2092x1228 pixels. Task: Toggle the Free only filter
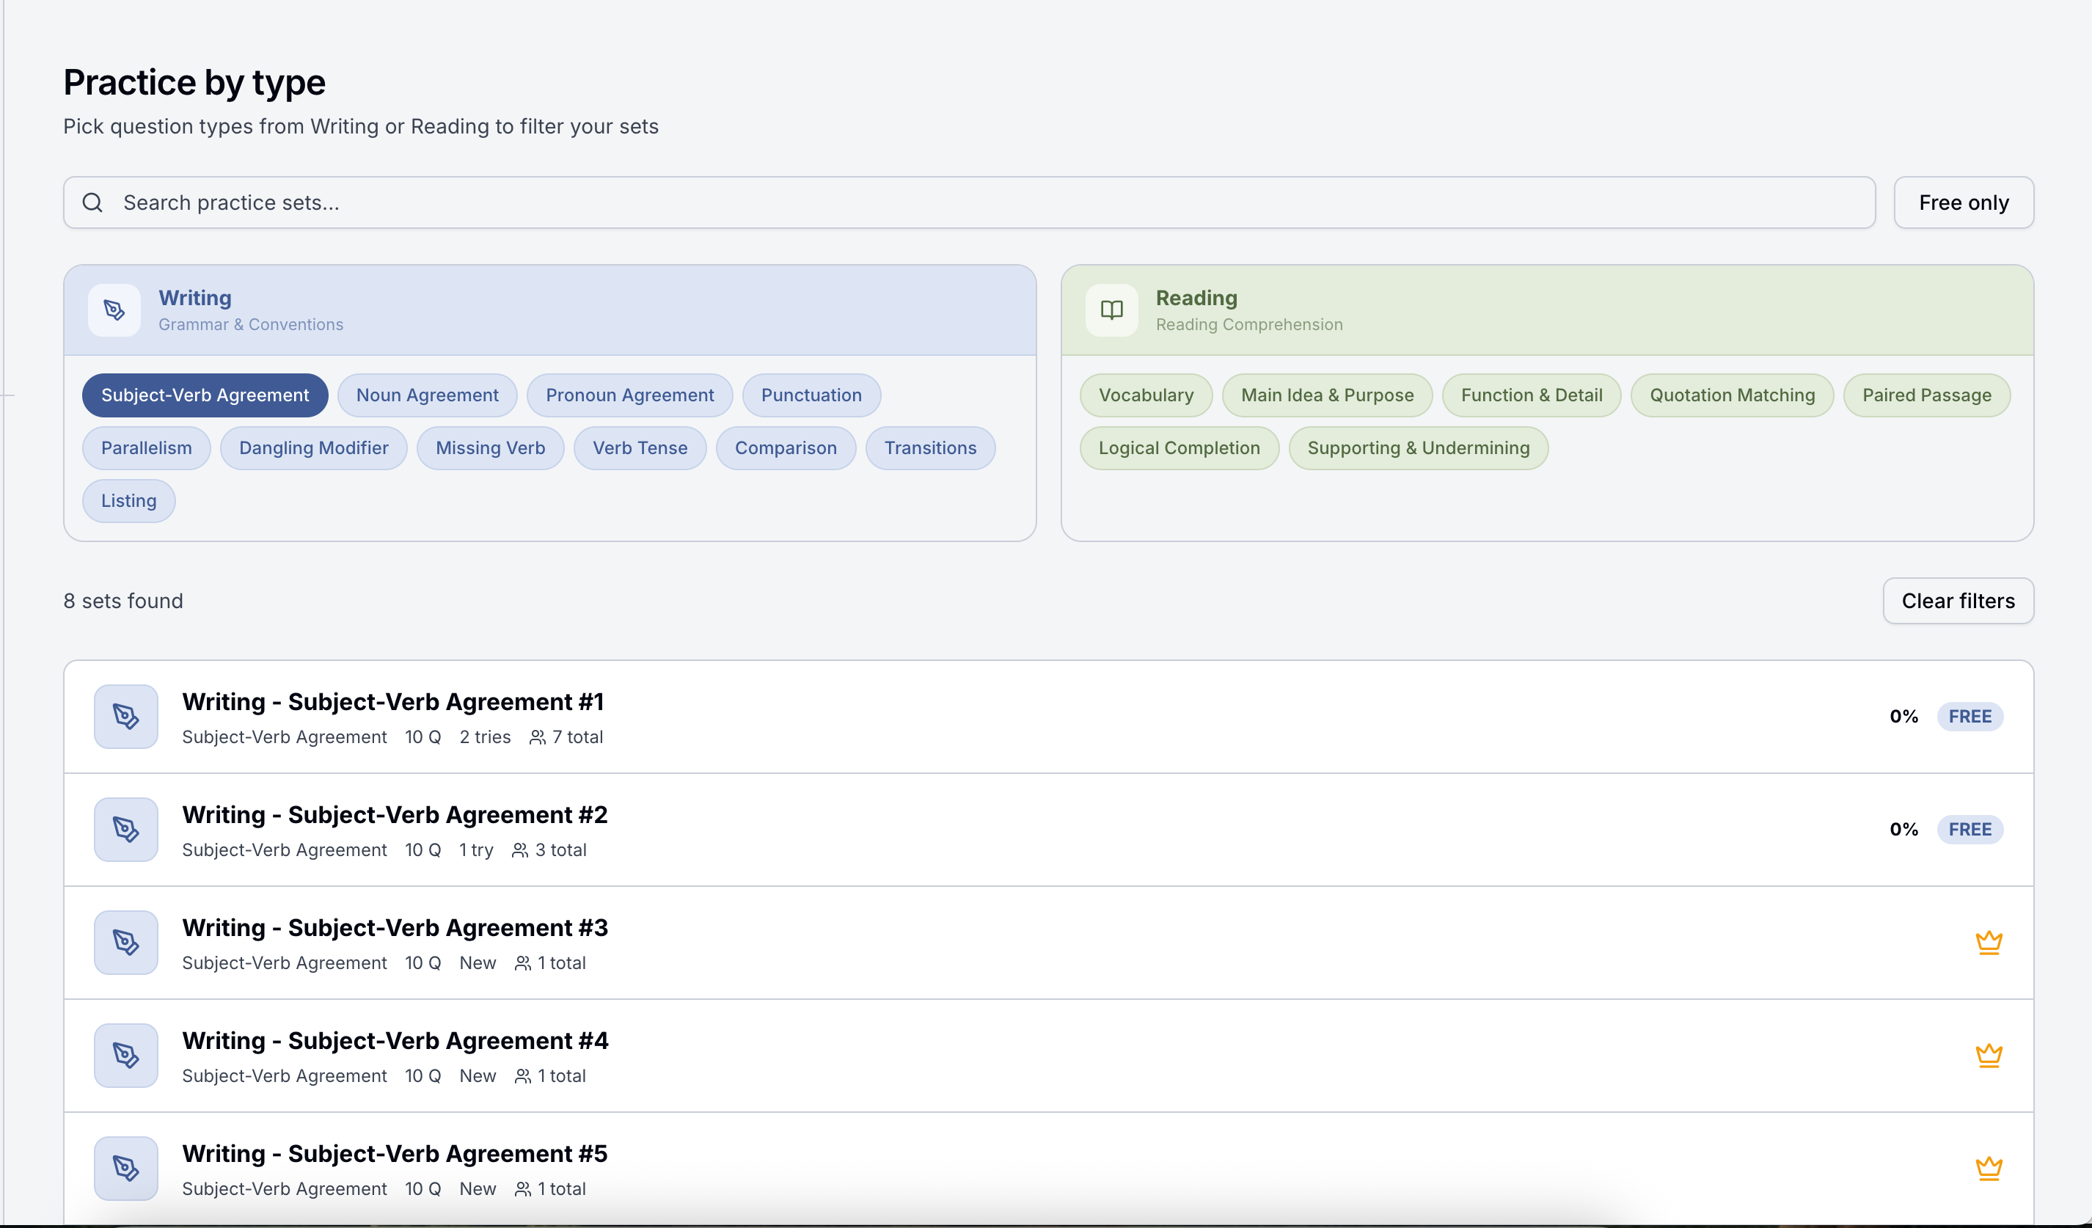[x=1962, y=202]
